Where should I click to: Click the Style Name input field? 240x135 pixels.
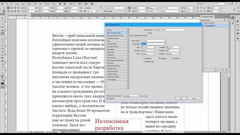[169, 30]
